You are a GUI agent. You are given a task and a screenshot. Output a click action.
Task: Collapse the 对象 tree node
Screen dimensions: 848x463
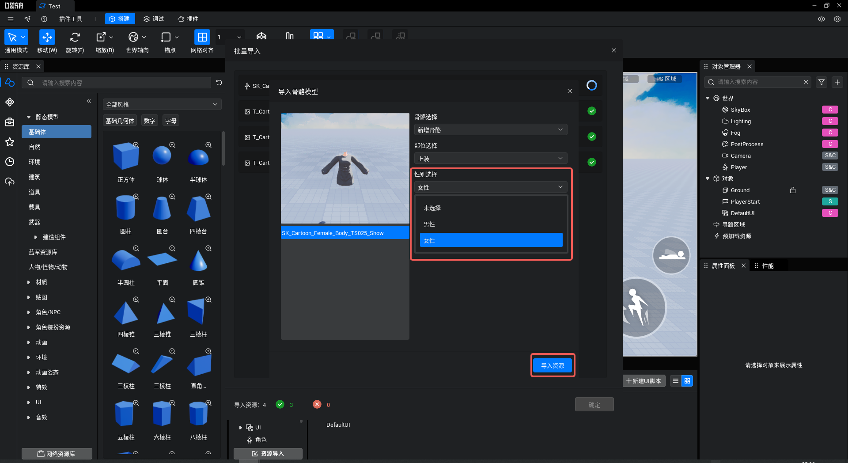[x=708, y=178]
